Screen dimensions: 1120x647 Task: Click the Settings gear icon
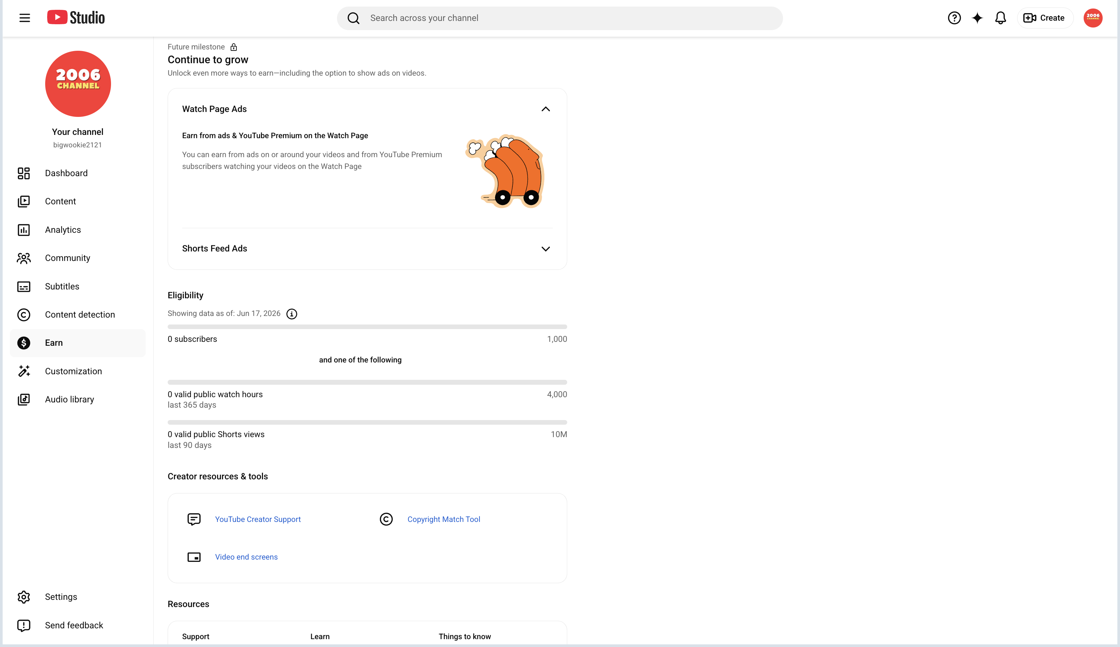click(x=24, y=597)
